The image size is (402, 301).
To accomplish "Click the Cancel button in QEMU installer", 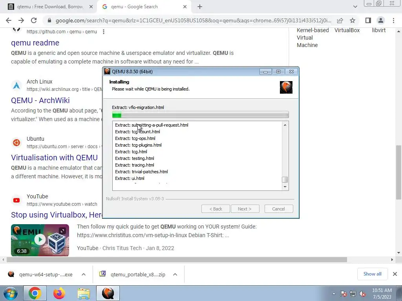I will [279, 209].
